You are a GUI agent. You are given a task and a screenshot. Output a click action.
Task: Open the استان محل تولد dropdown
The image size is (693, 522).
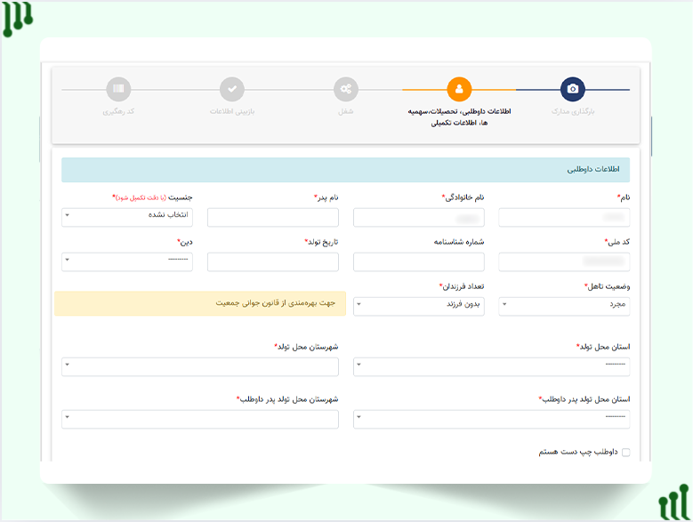[491, 367]
